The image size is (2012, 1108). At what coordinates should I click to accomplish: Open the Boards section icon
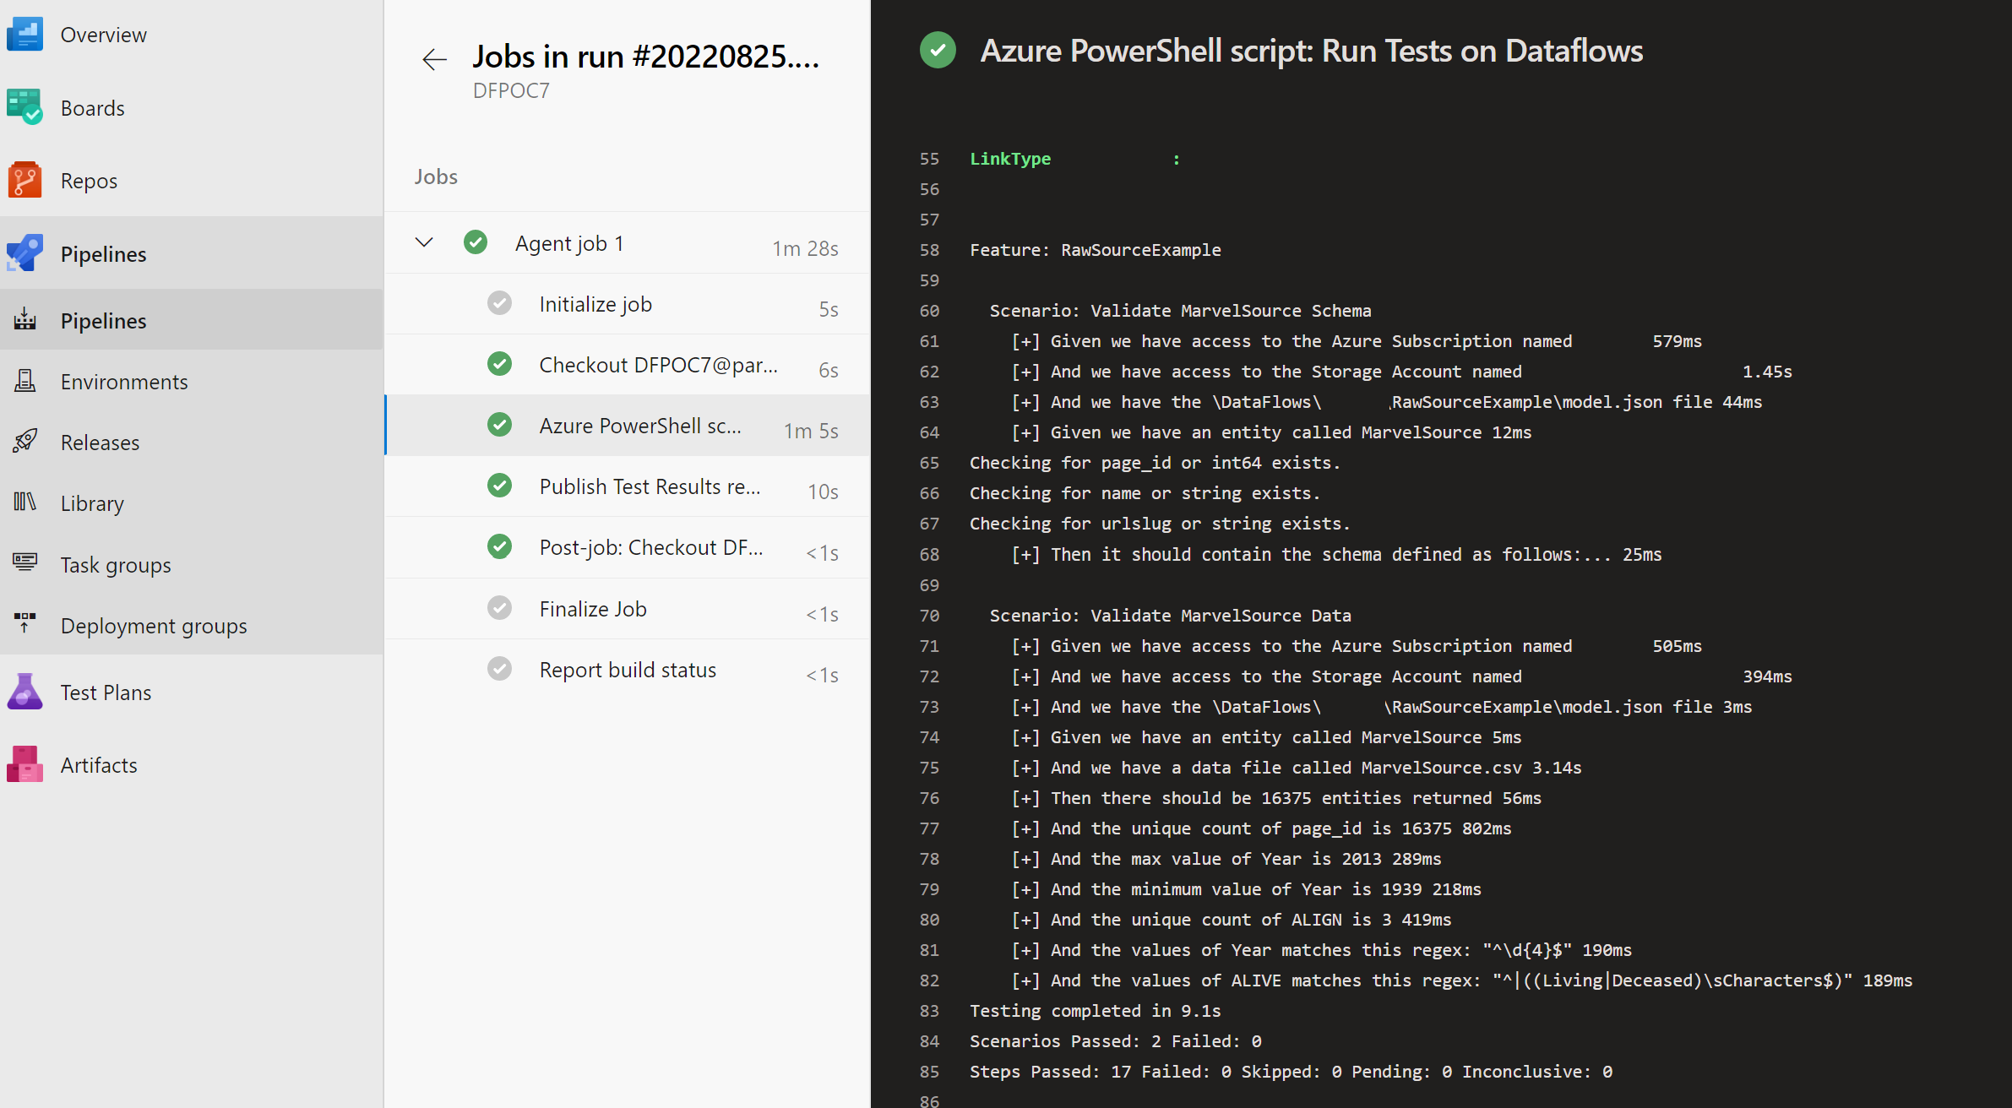(x=24, y=108)
